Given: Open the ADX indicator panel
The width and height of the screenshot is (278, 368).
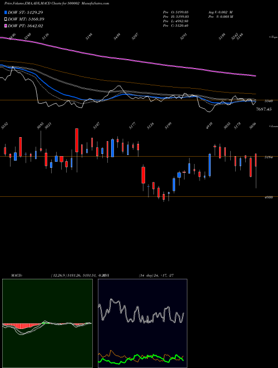Looking at the screenshot, I should 142,323.
